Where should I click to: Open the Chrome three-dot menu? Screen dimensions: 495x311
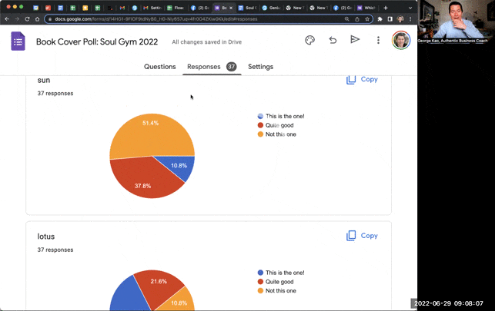click(410, 19)
